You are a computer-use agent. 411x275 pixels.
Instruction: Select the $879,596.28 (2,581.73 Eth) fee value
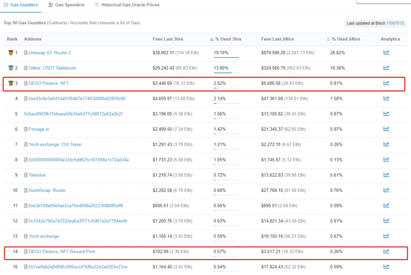coord(288,52)
